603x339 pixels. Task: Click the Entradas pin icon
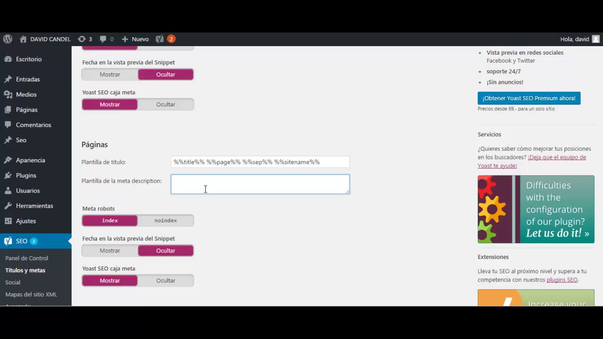(x=8, y=79)
